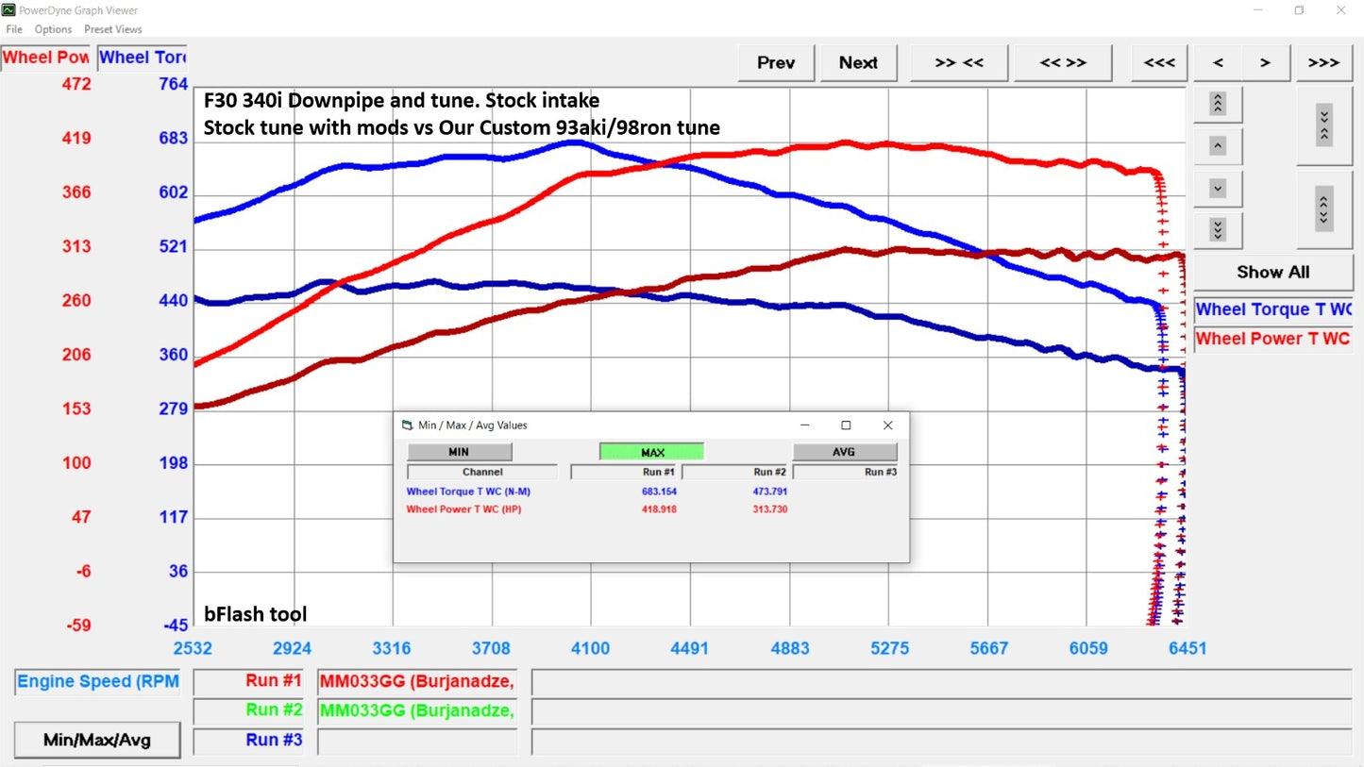Switch to MIN values in the popup
Viewport: 1364px width, 767px height.
point(459,452)
